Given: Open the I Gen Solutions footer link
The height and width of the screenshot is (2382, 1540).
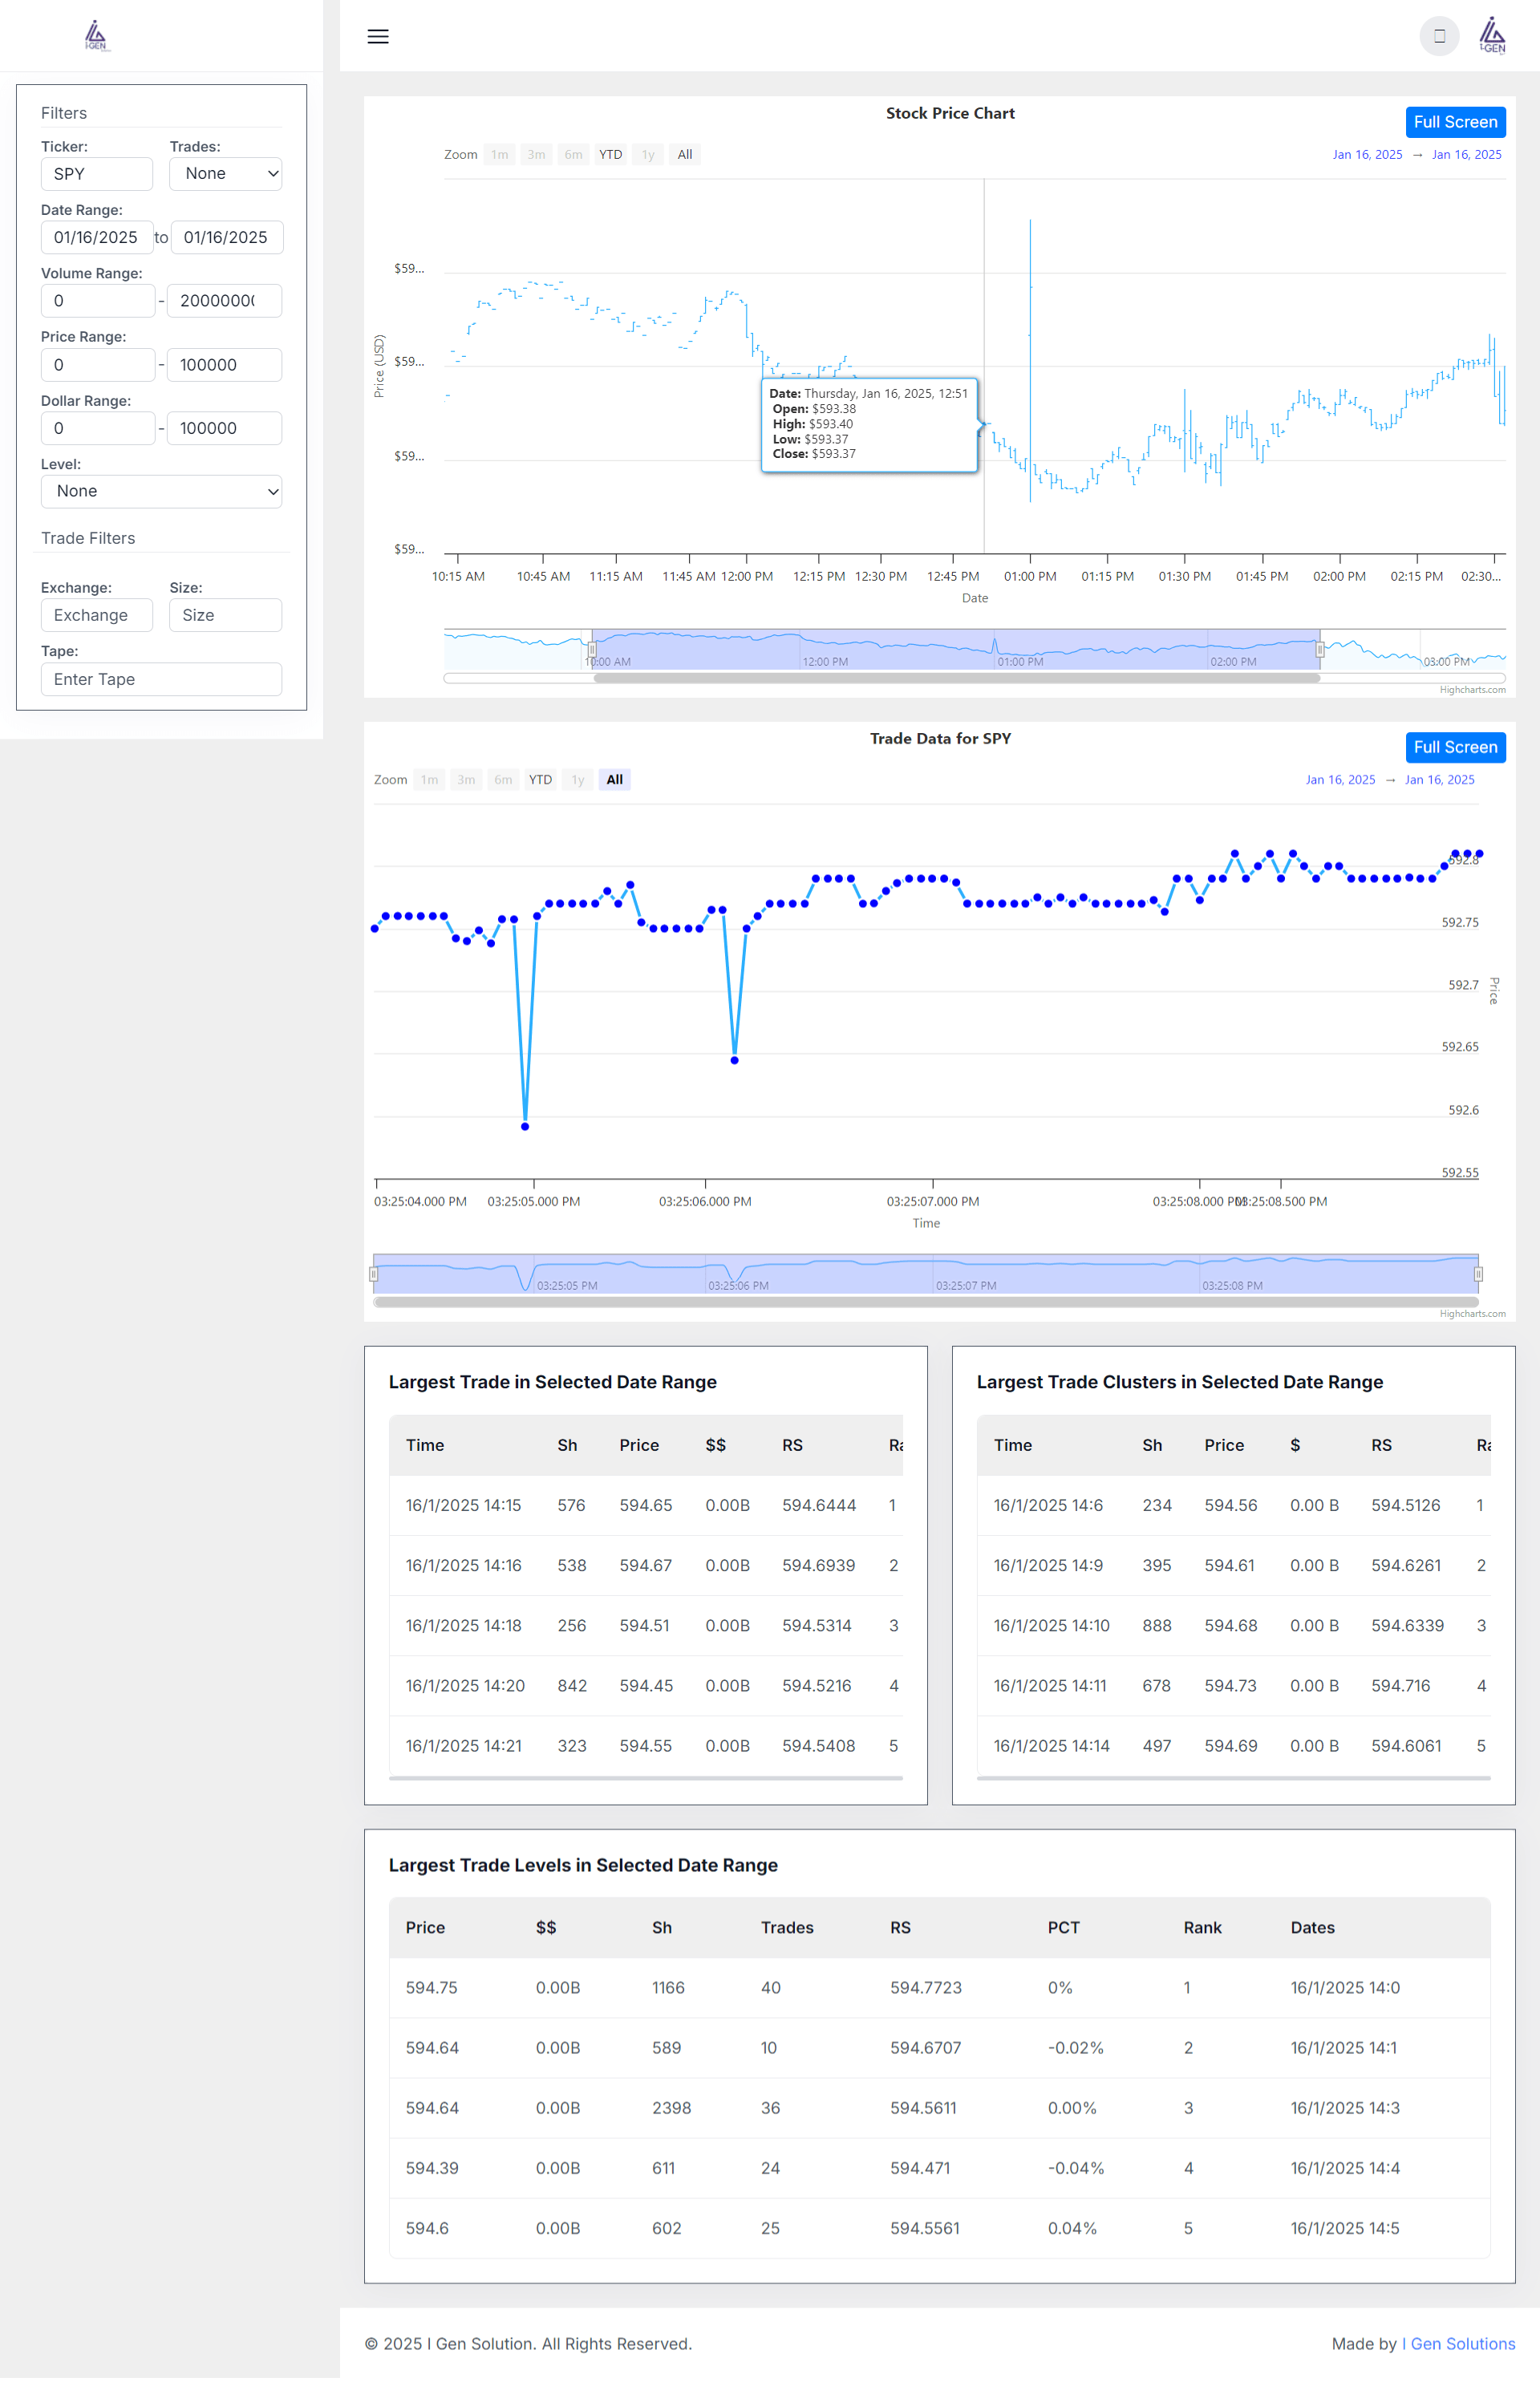Looking at the screenshot, I should [x=1458, y=2344].
